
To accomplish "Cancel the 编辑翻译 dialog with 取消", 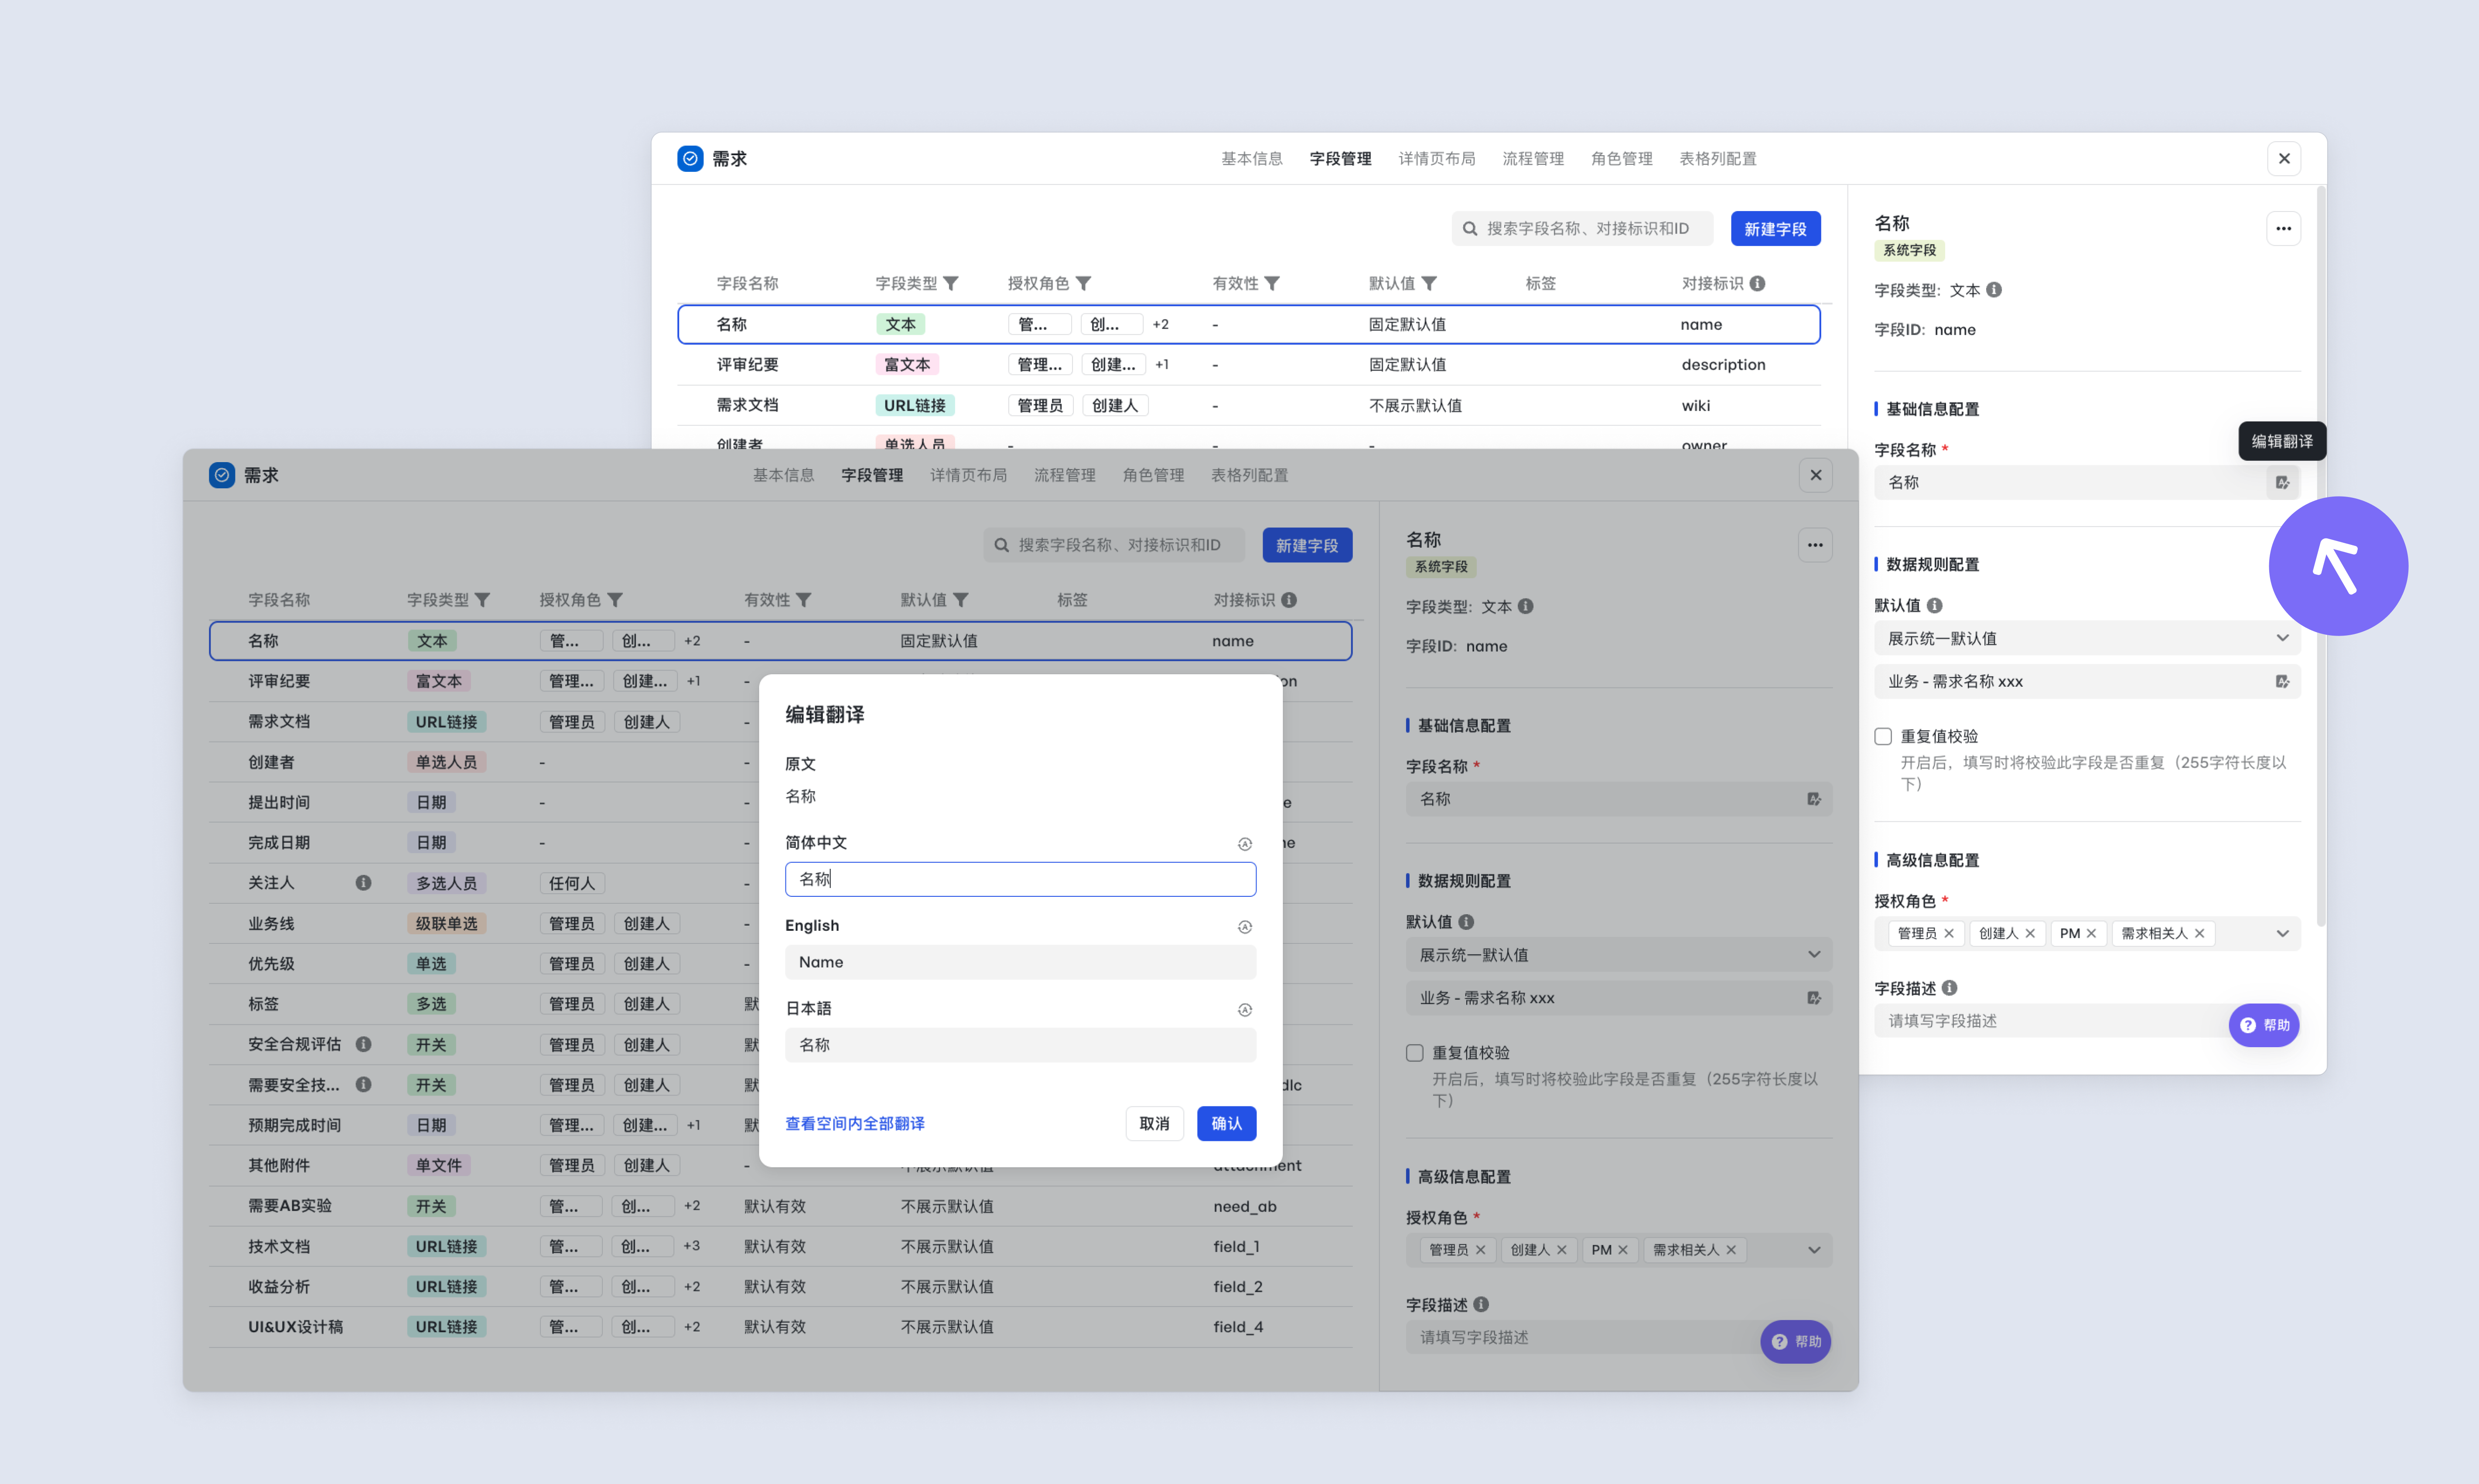I will point(1154,1124).
